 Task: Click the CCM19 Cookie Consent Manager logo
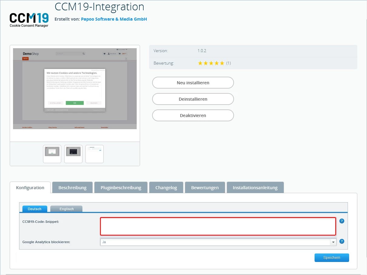click(x=29, y=20)
